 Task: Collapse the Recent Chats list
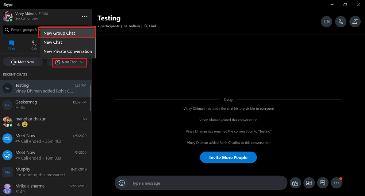pos(17,75)
